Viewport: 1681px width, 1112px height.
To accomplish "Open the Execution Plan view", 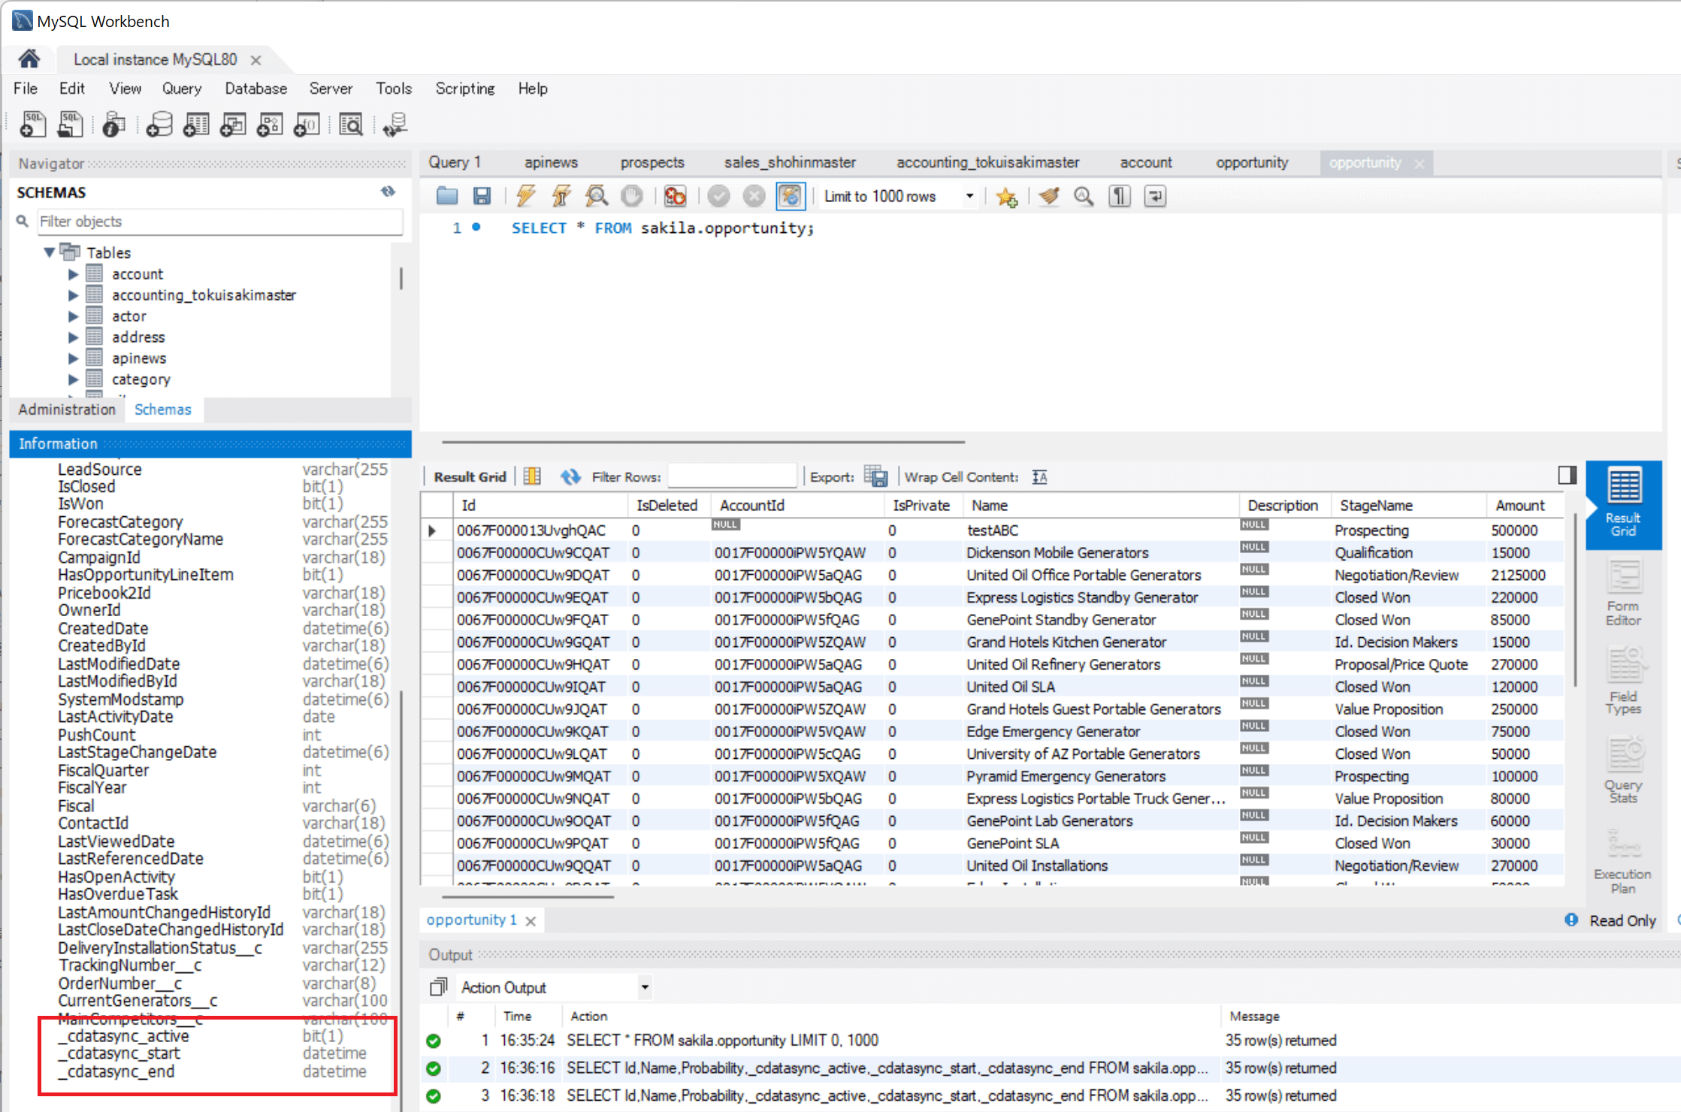I will click(x=1623, y=861).
